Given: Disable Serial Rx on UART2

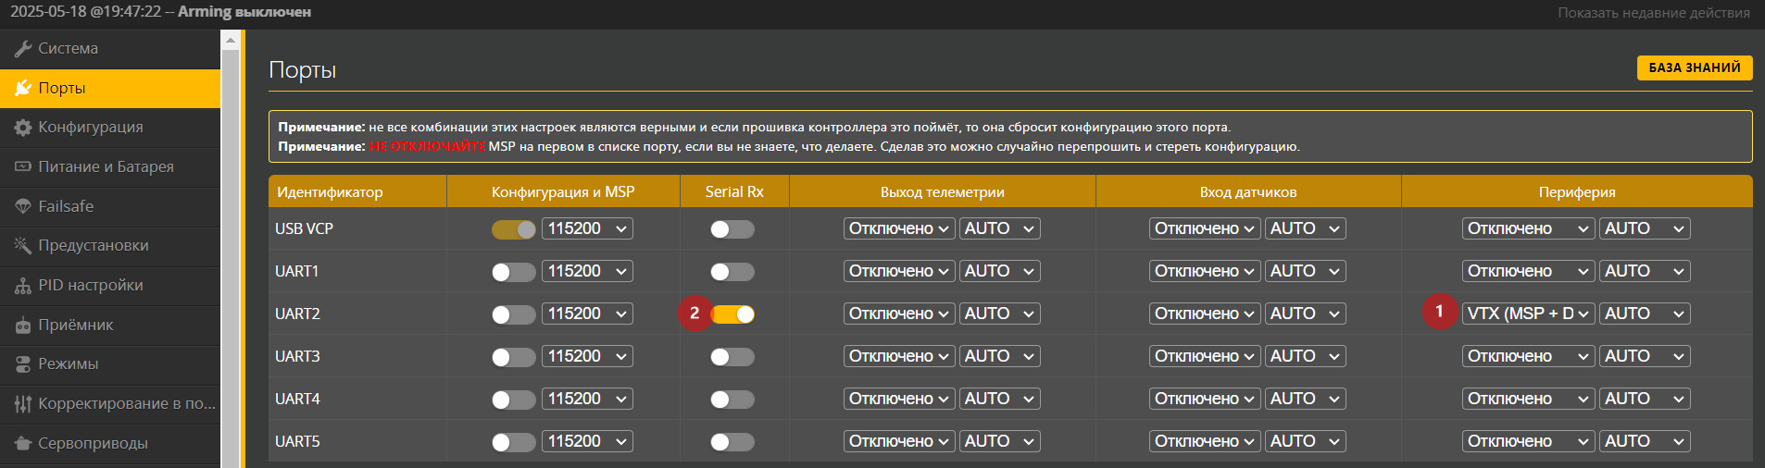Looking at the screenshot, I should pyautogui.click(x=732, y=314).
